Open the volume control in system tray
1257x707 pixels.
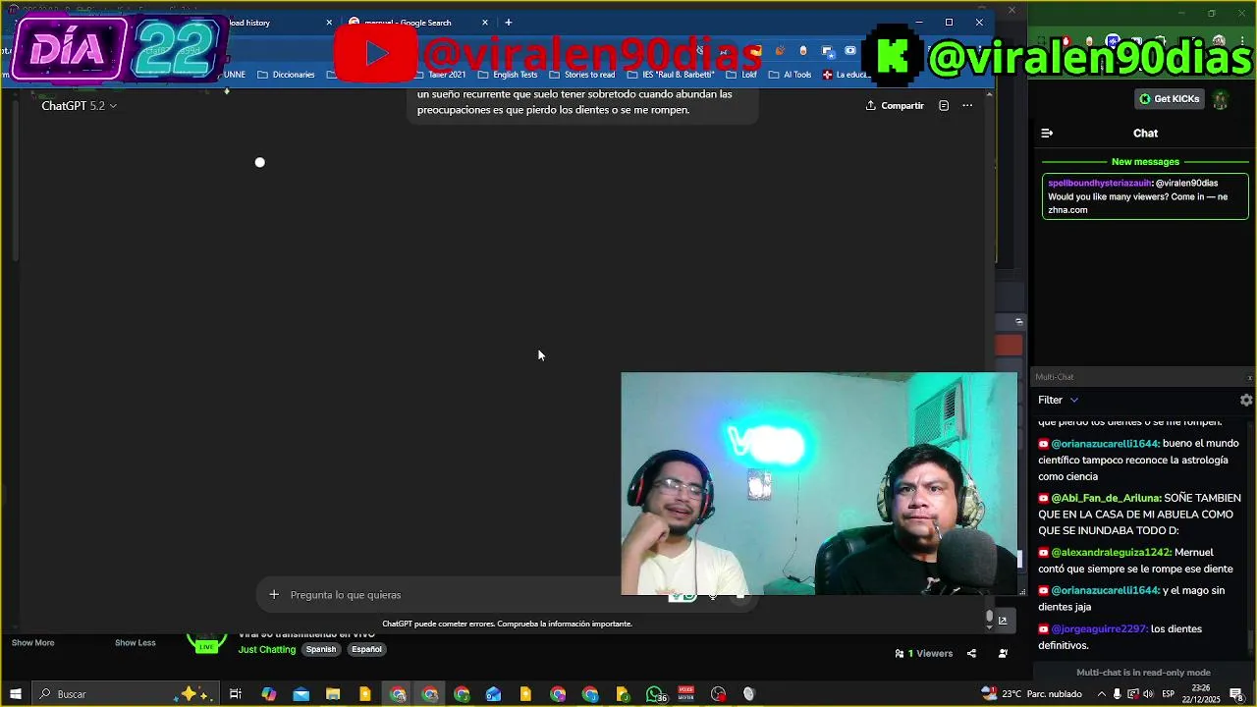[x=1148, y=694]
